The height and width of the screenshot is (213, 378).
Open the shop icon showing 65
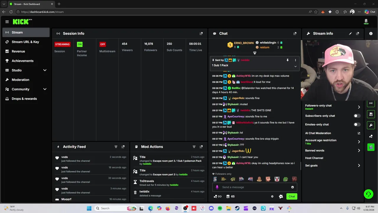[230, 196]
